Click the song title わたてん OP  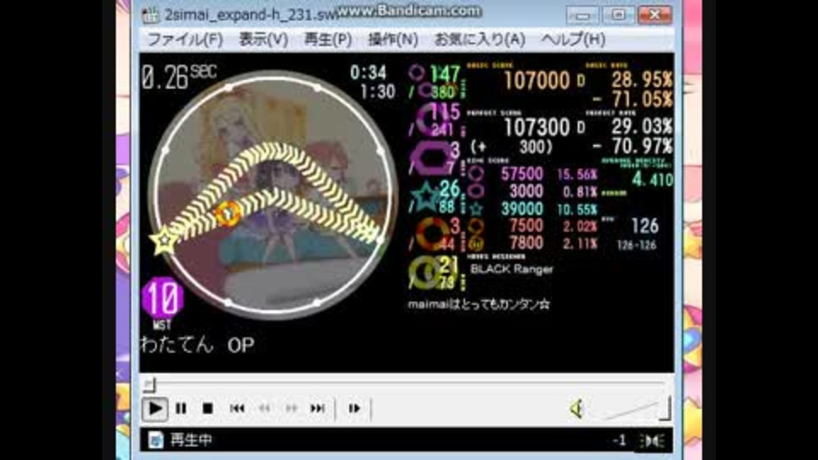tap(197, 345)
